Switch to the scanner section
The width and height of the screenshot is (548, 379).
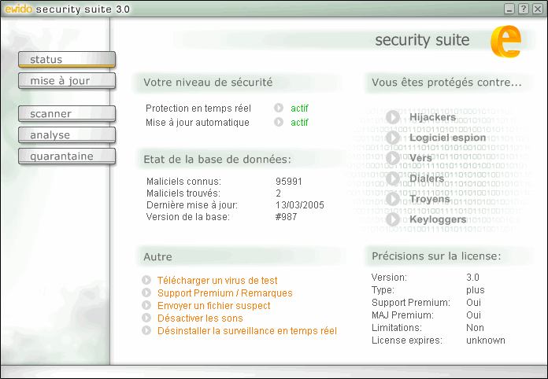(67, 114)
